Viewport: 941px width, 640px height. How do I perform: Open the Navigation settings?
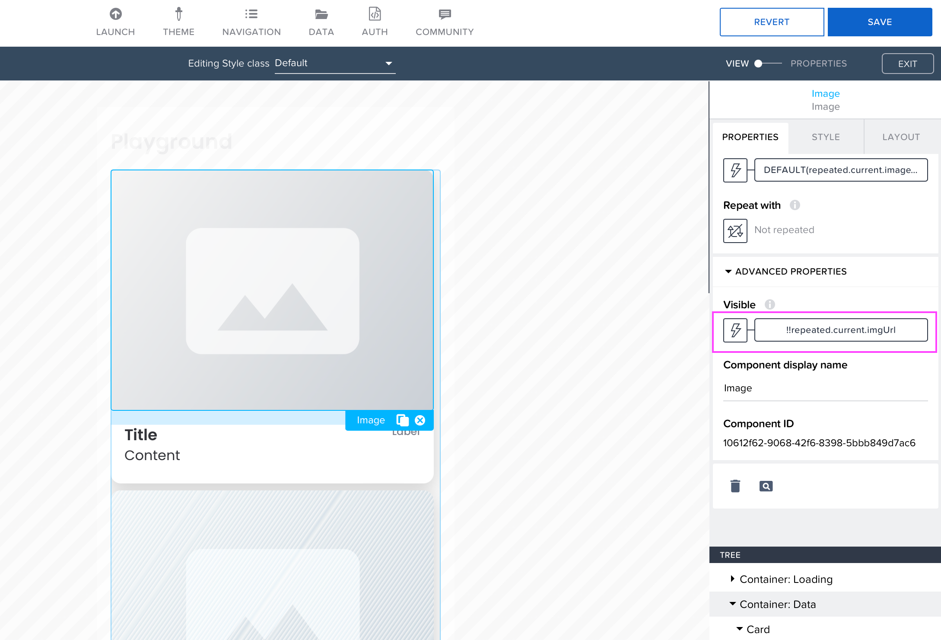tap(251, 22)
